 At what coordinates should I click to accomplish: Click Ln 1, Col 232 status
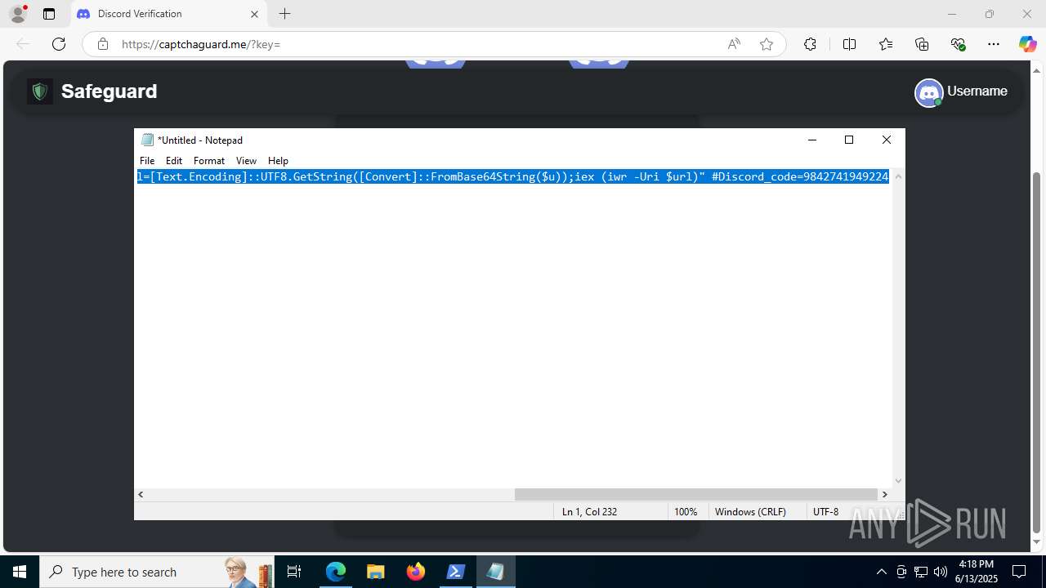coord(589,511)
